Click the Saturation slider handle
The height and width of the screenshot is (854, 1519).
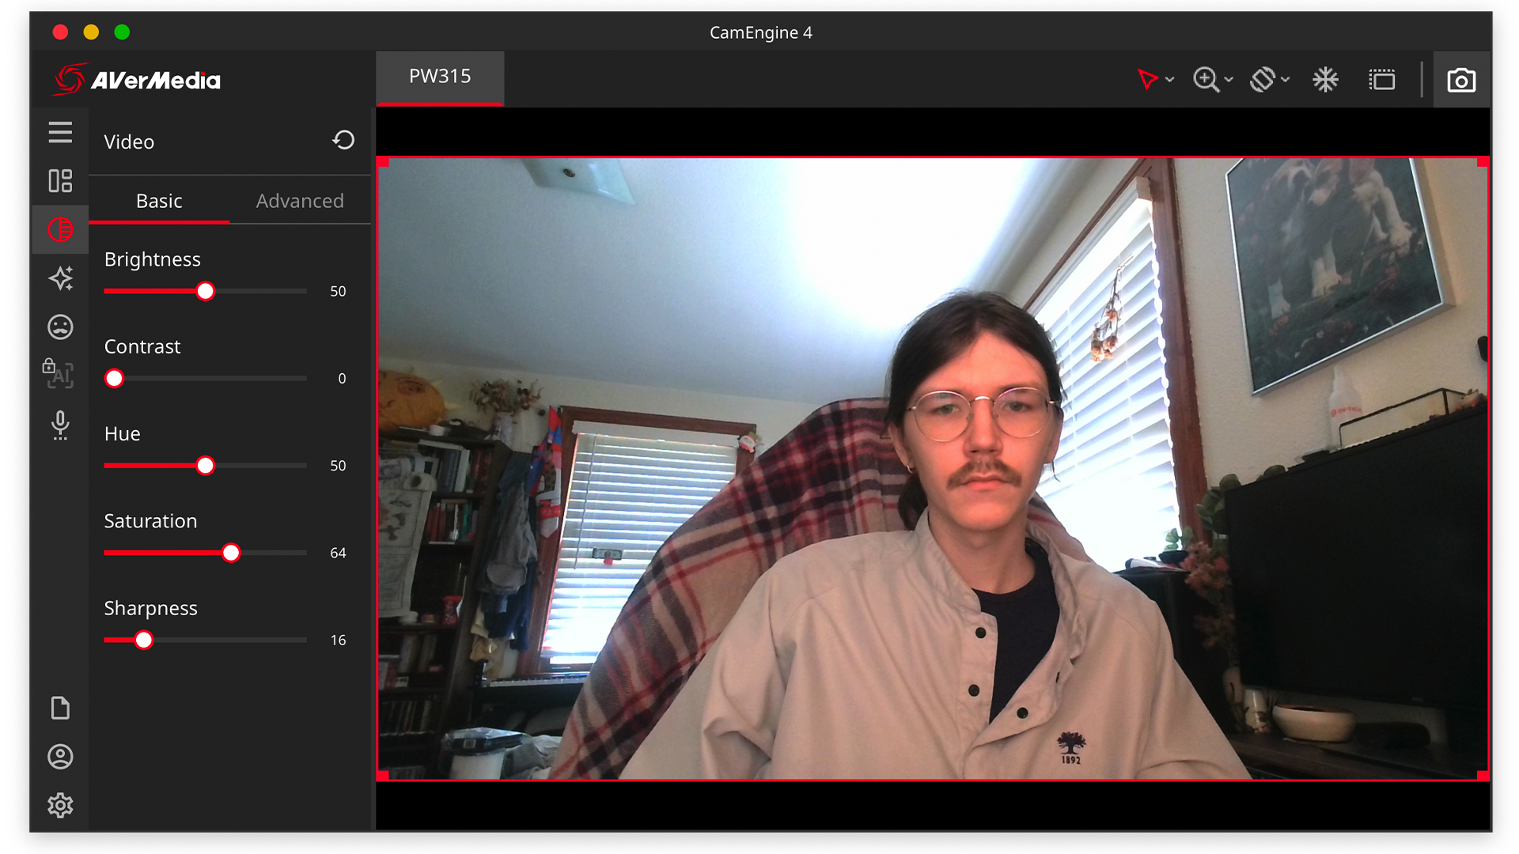click(x=231, y=553)
